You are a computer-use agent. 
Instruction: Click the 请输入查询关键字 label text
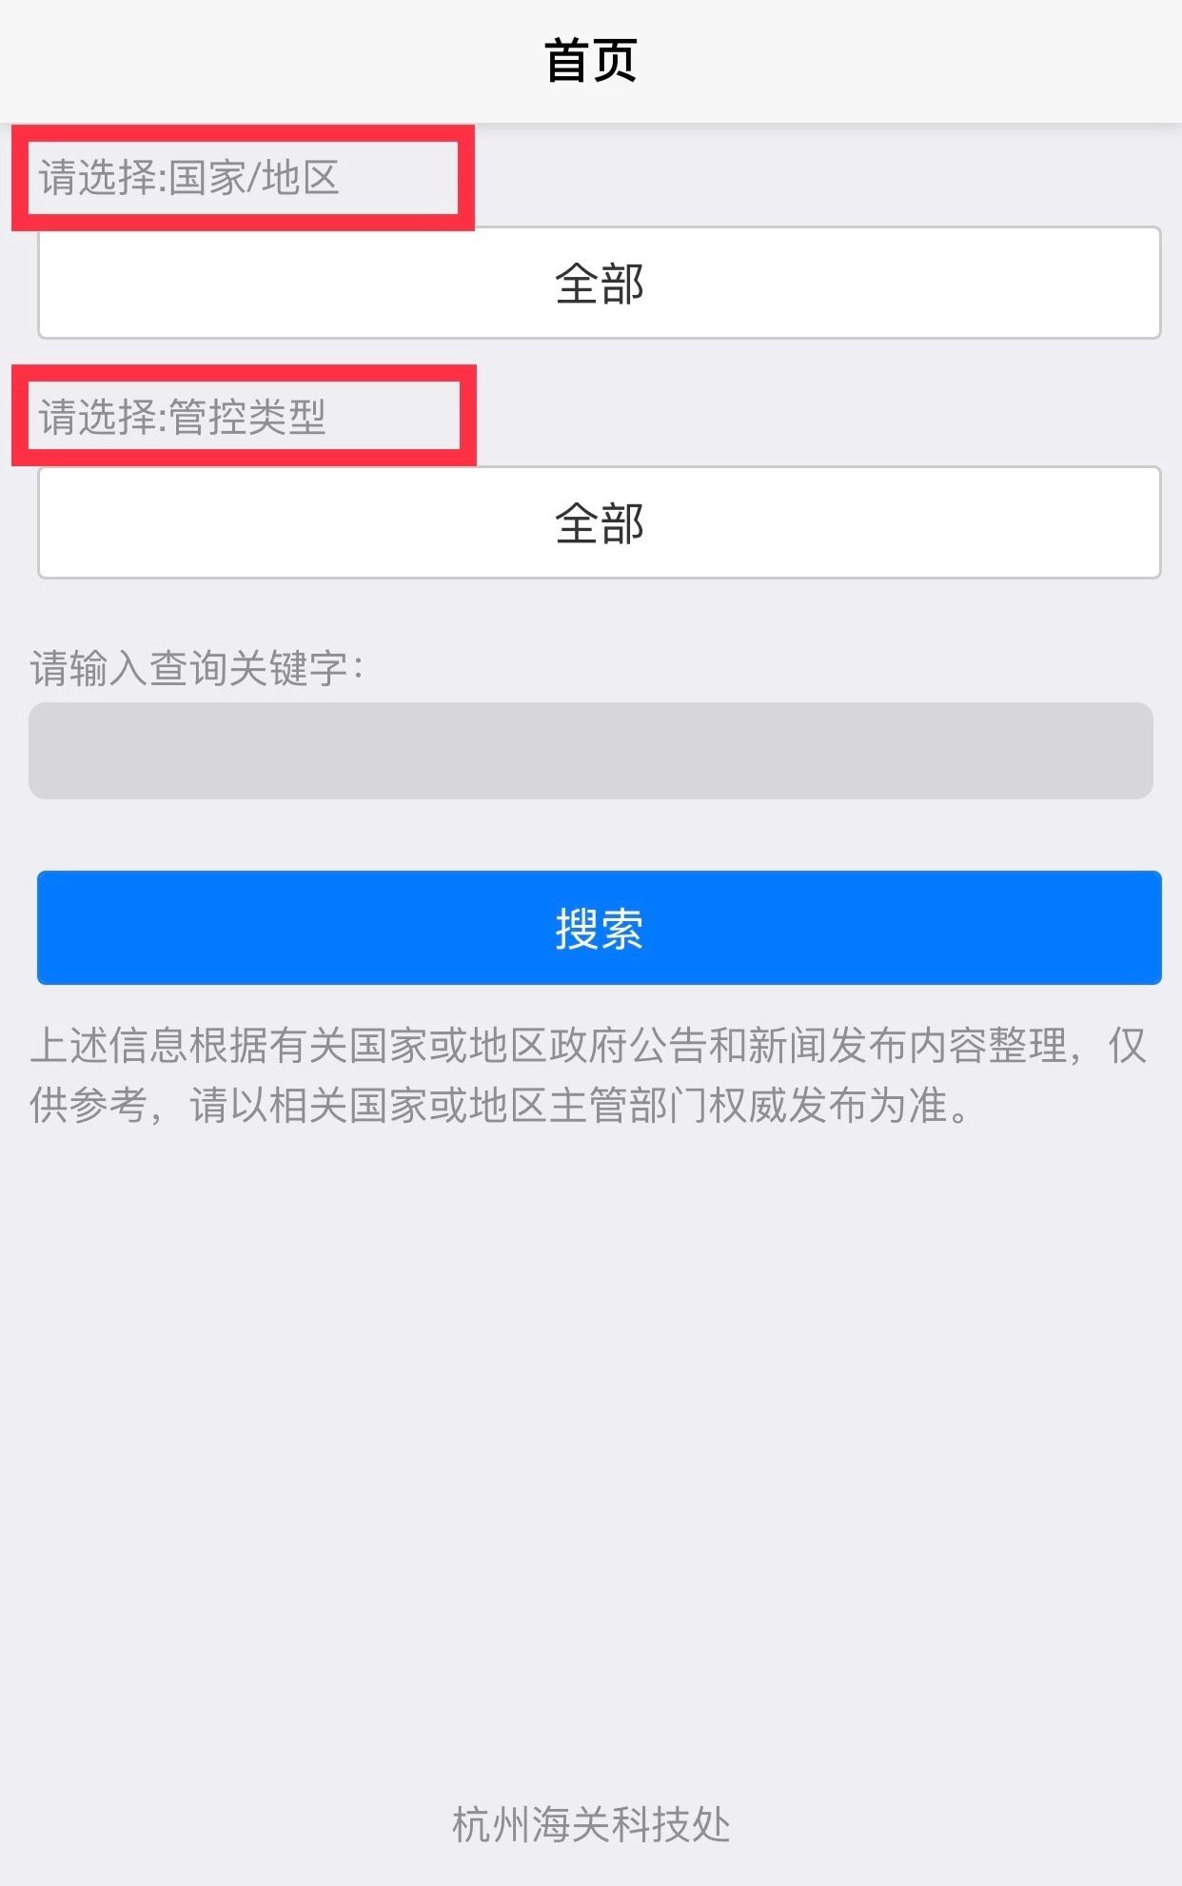click(197, 668)
